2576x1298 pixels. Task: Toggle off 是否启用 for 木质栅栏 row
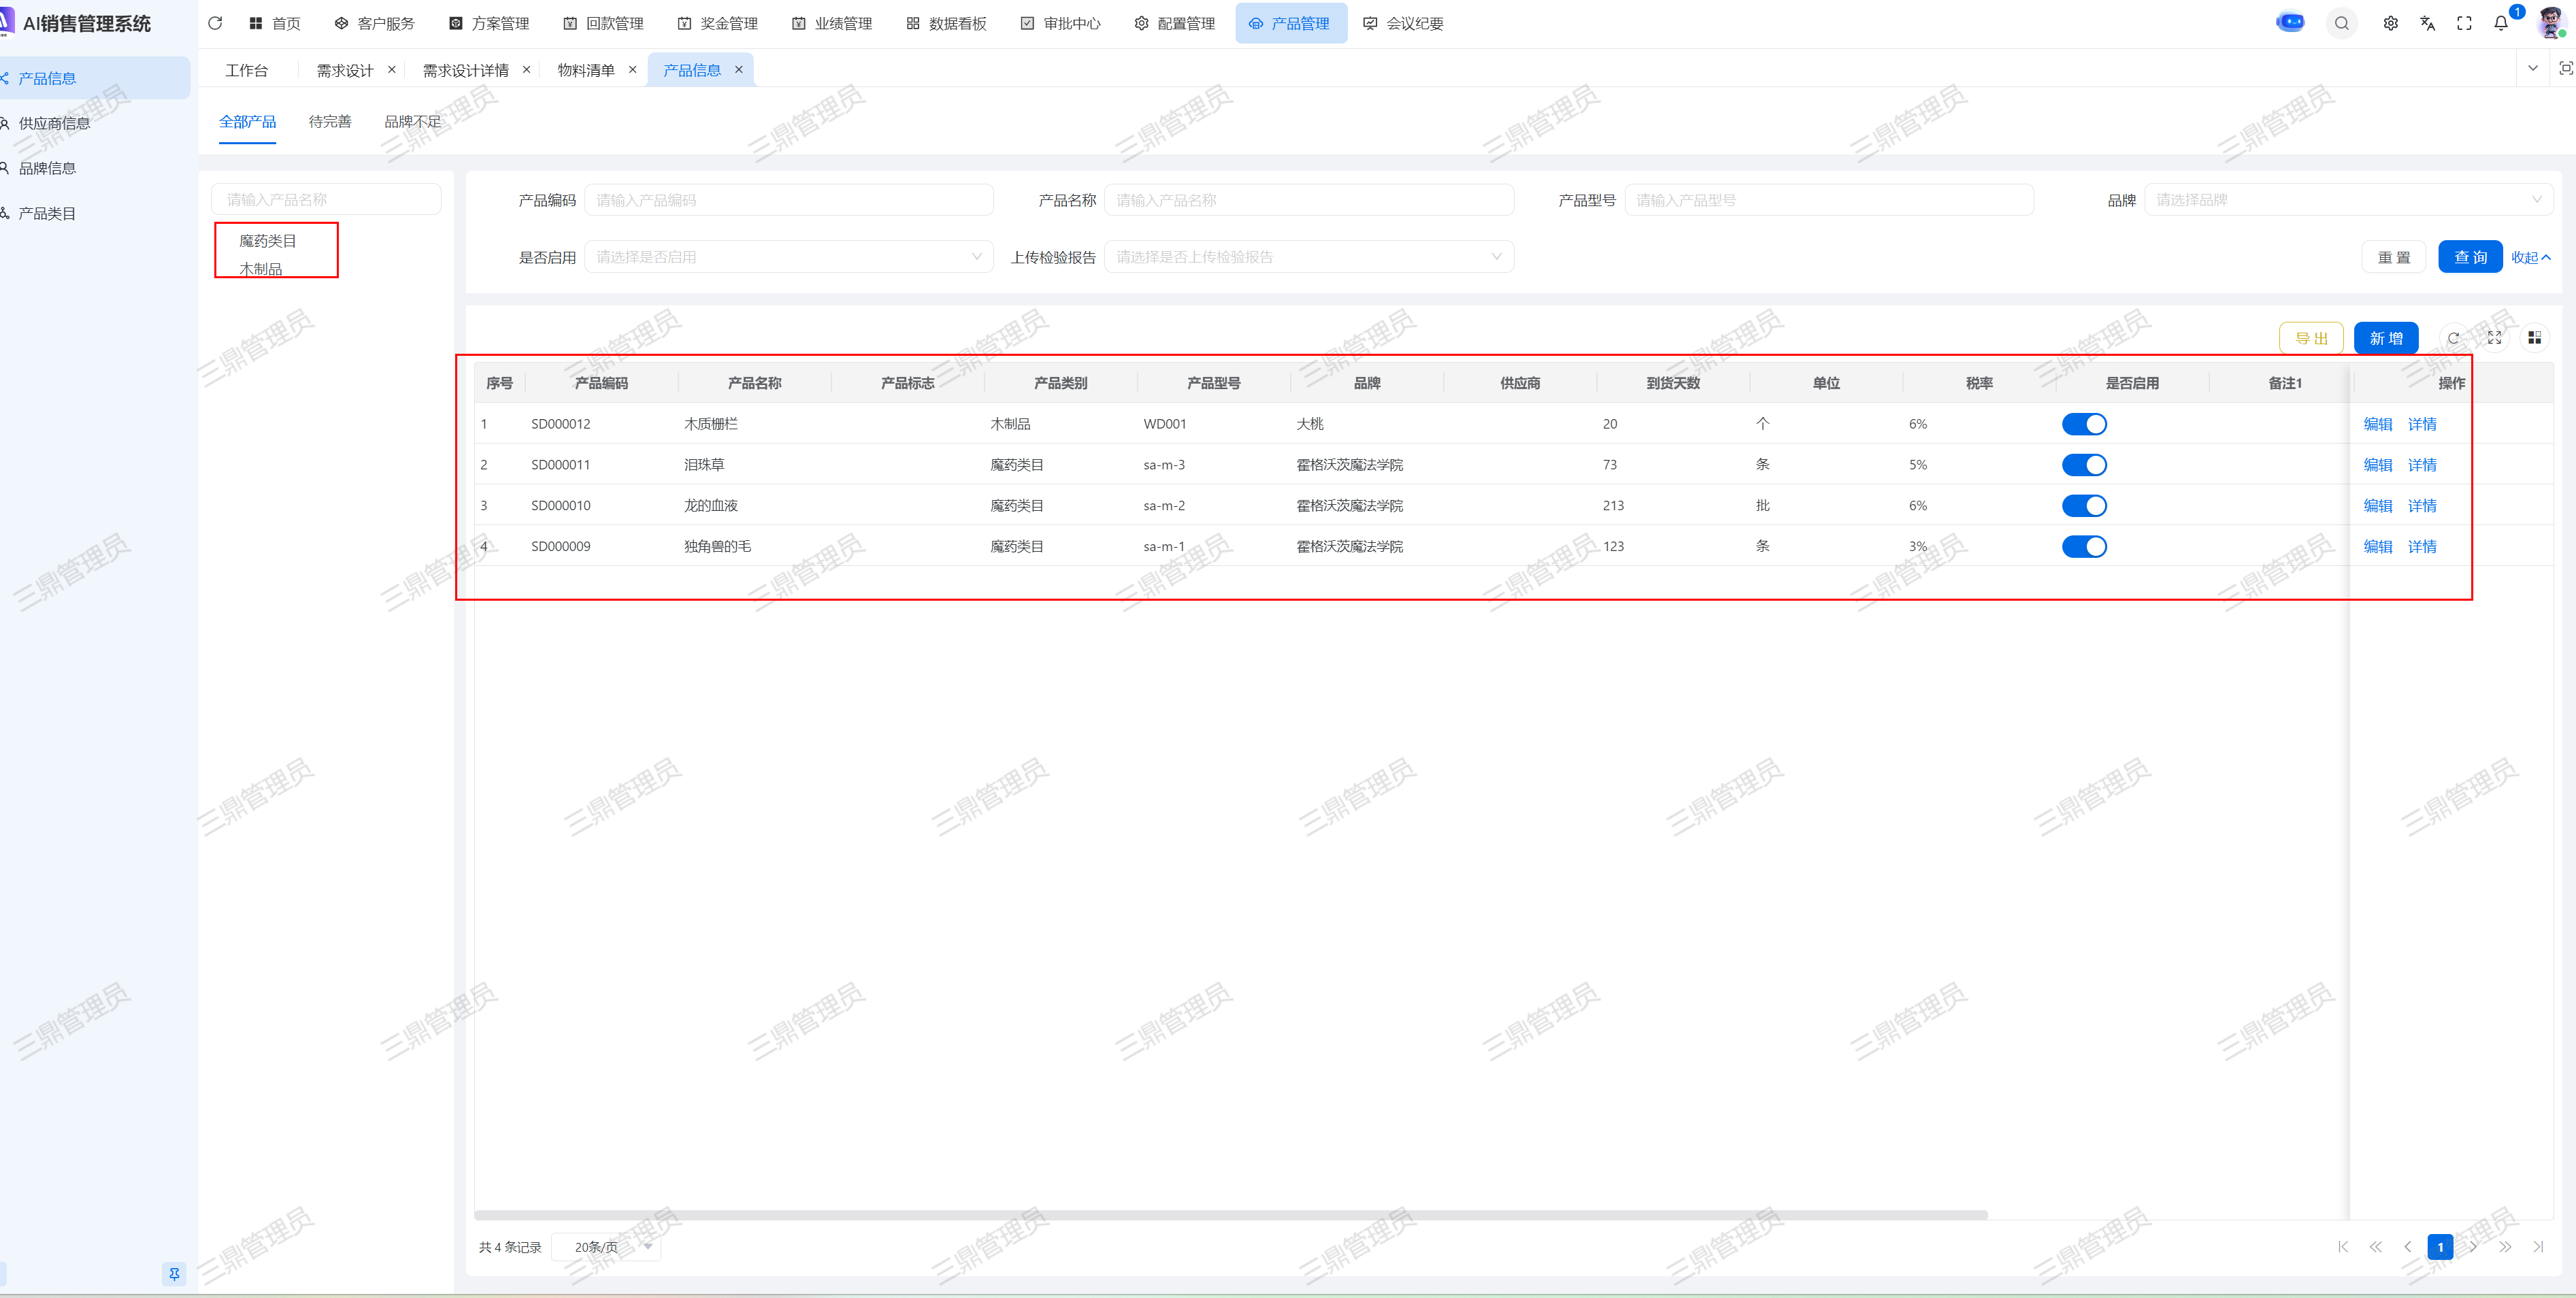(x=2084, y=424)
